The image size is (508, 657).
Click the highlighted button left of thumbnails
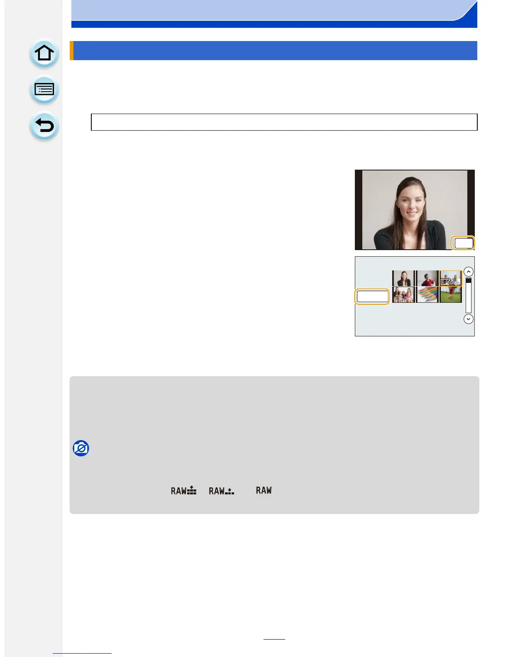click(x=372, y=297)
